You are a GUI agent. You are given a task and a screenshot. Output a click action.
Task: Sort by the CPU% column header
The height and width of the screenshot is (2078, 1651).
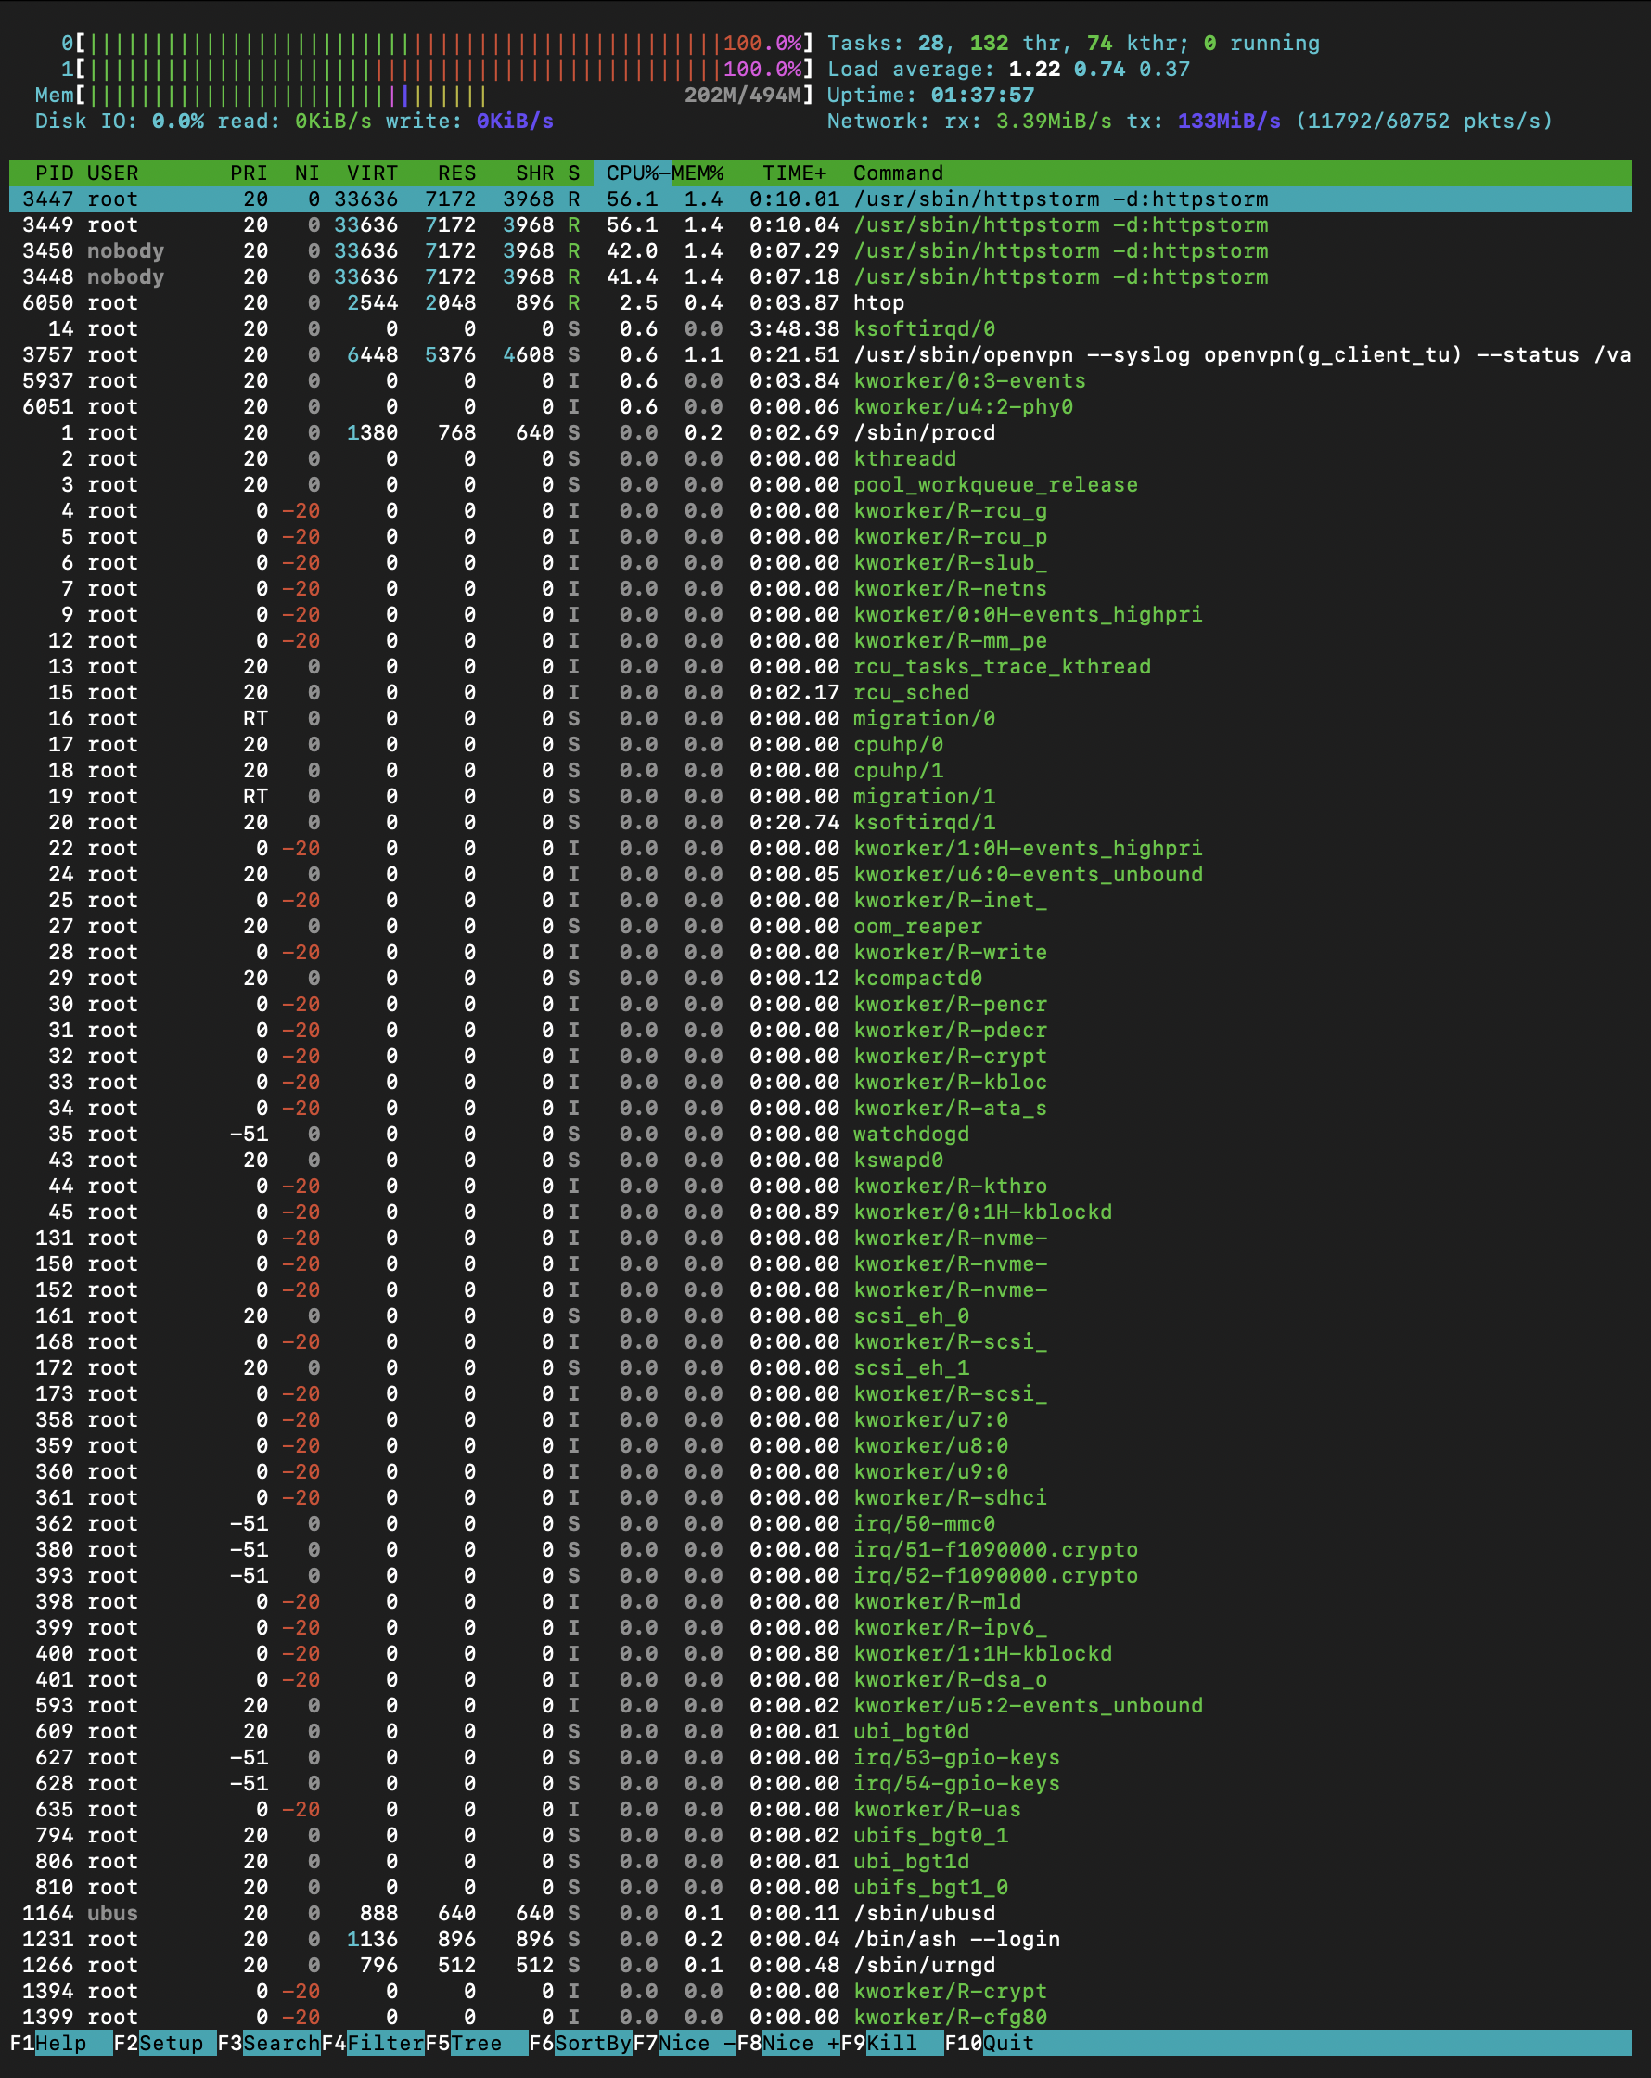632,173
